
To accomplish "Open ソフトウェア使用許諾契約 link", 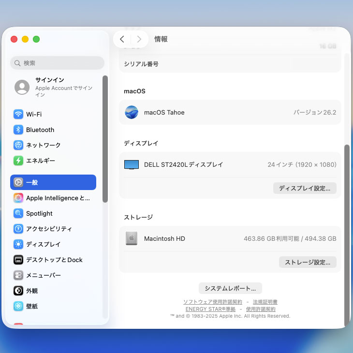I will pos(212,302).
